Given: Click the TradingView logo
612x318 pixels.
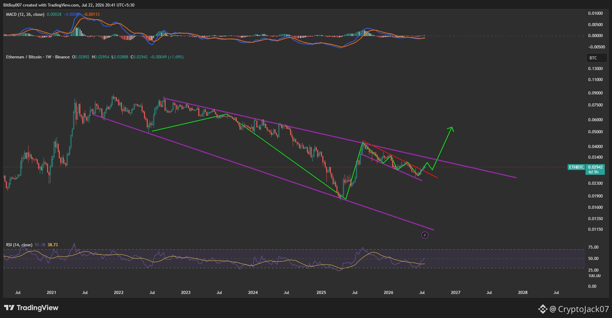Looking at the screenshot, I should 31,308.
